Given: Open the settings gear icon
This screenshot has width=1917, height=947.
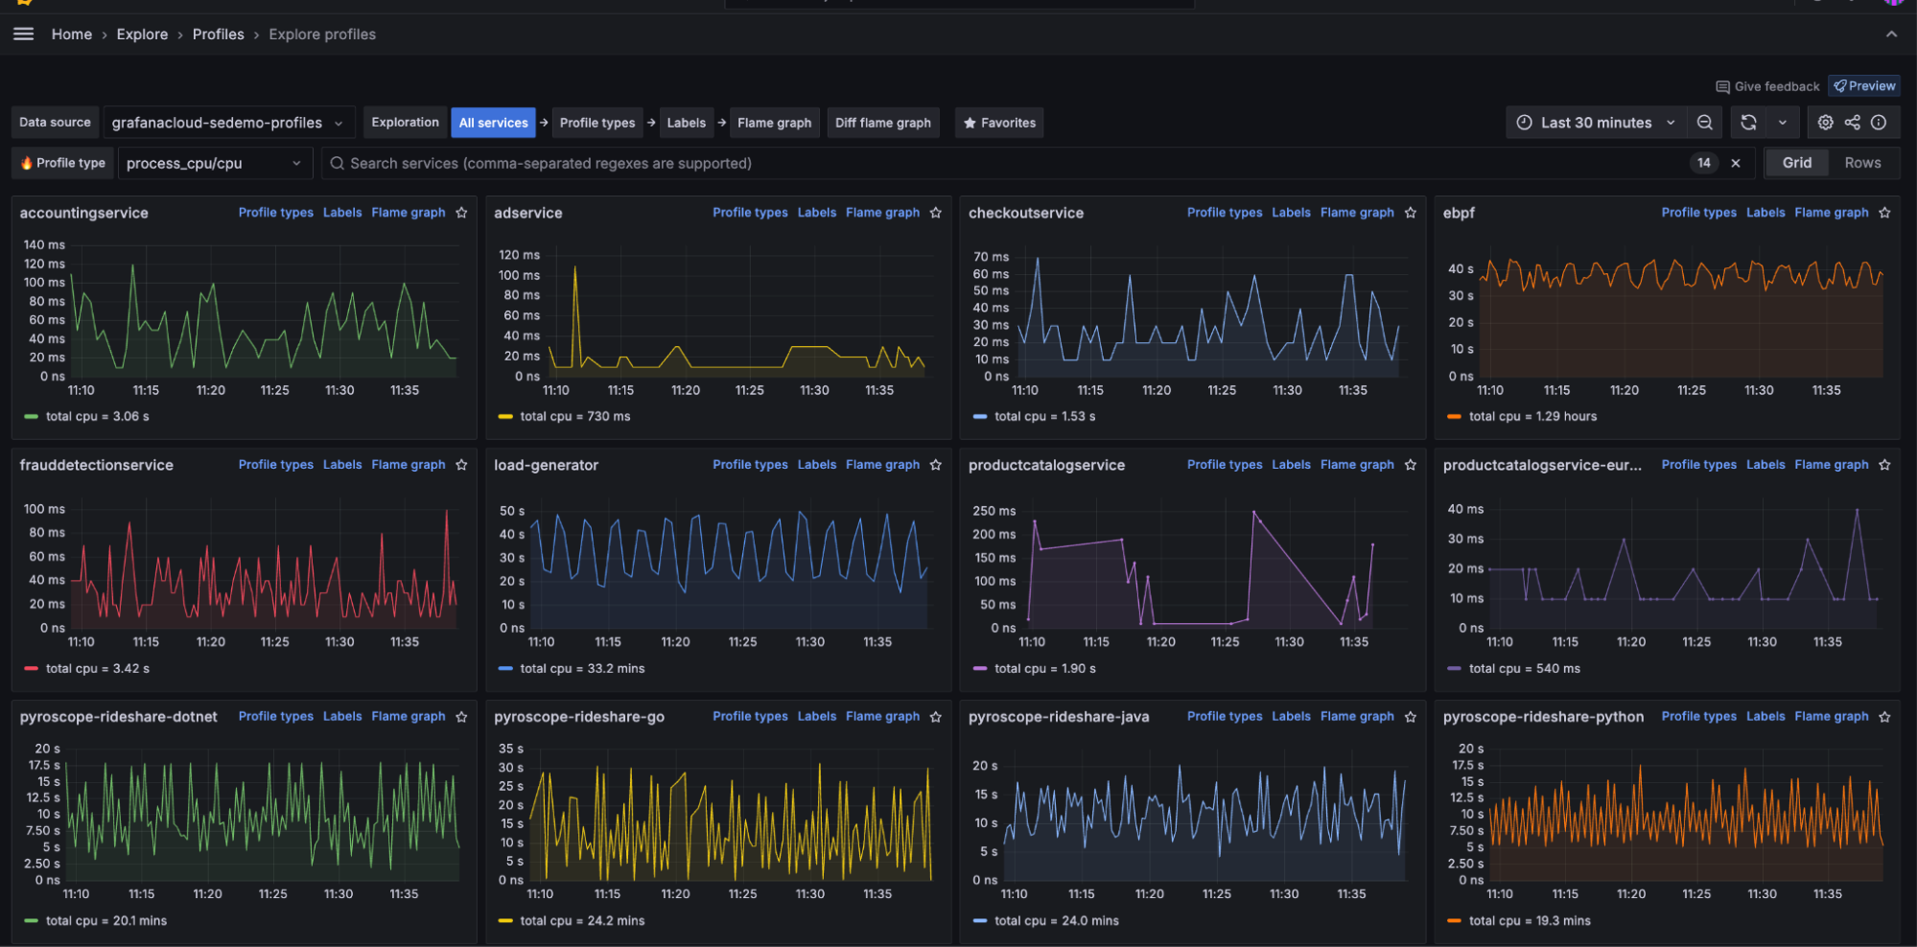Looking at the screenshot, I should pos(1825,122).
